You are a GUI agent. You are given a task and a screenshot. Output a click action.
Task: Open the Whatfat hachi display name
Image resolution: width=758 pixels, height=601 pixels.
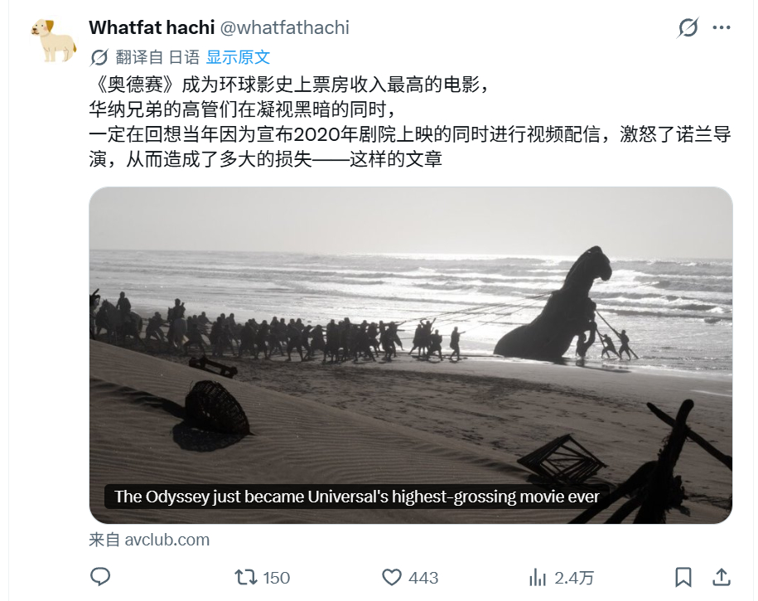click(x=152, y=27)
